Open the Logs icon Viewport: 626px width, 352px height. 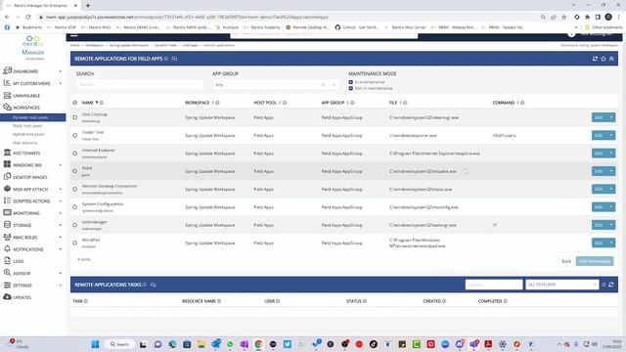7,261
